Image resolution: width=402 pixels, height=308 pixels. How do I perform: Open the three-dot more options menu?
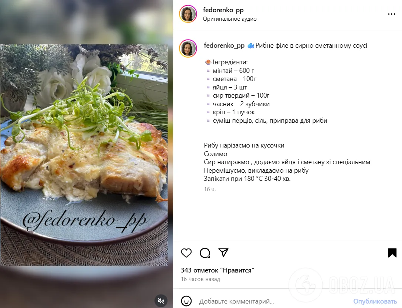pyautogui.click(x=392, y=14)
